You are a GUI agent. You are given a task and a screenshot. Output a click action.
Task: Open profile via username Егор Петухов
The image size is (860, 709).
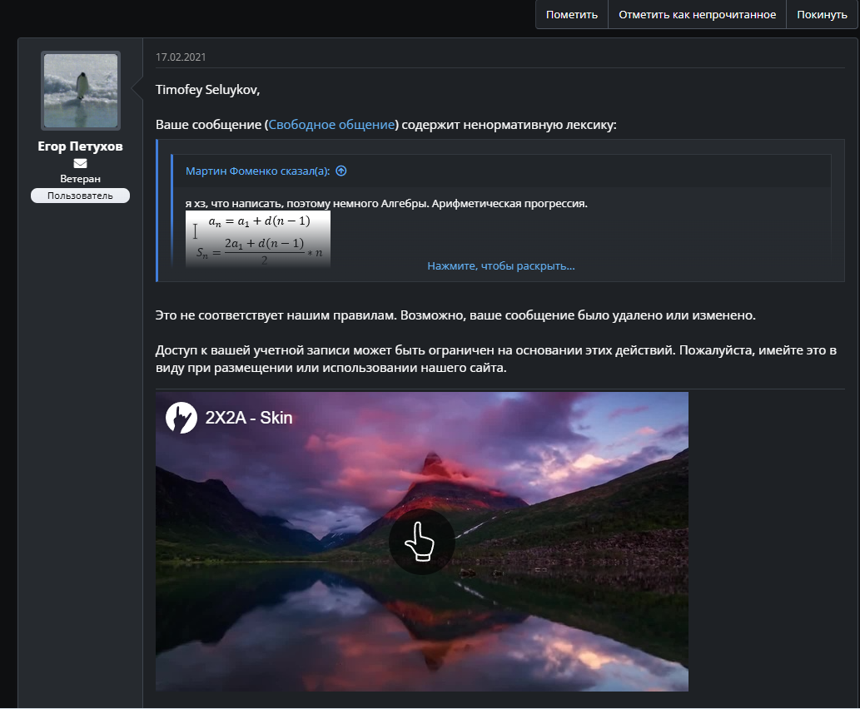click(80, 146)
